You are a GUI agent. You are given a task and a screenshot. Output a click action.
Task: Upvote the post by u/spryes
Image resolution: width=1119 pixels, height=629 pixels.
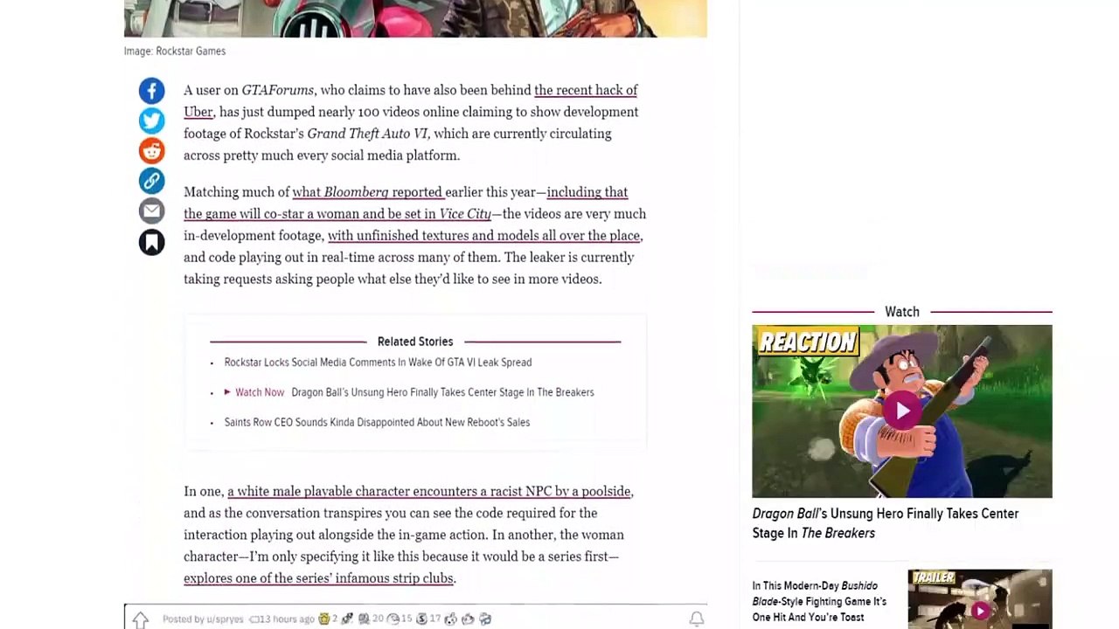coord(141,619)
